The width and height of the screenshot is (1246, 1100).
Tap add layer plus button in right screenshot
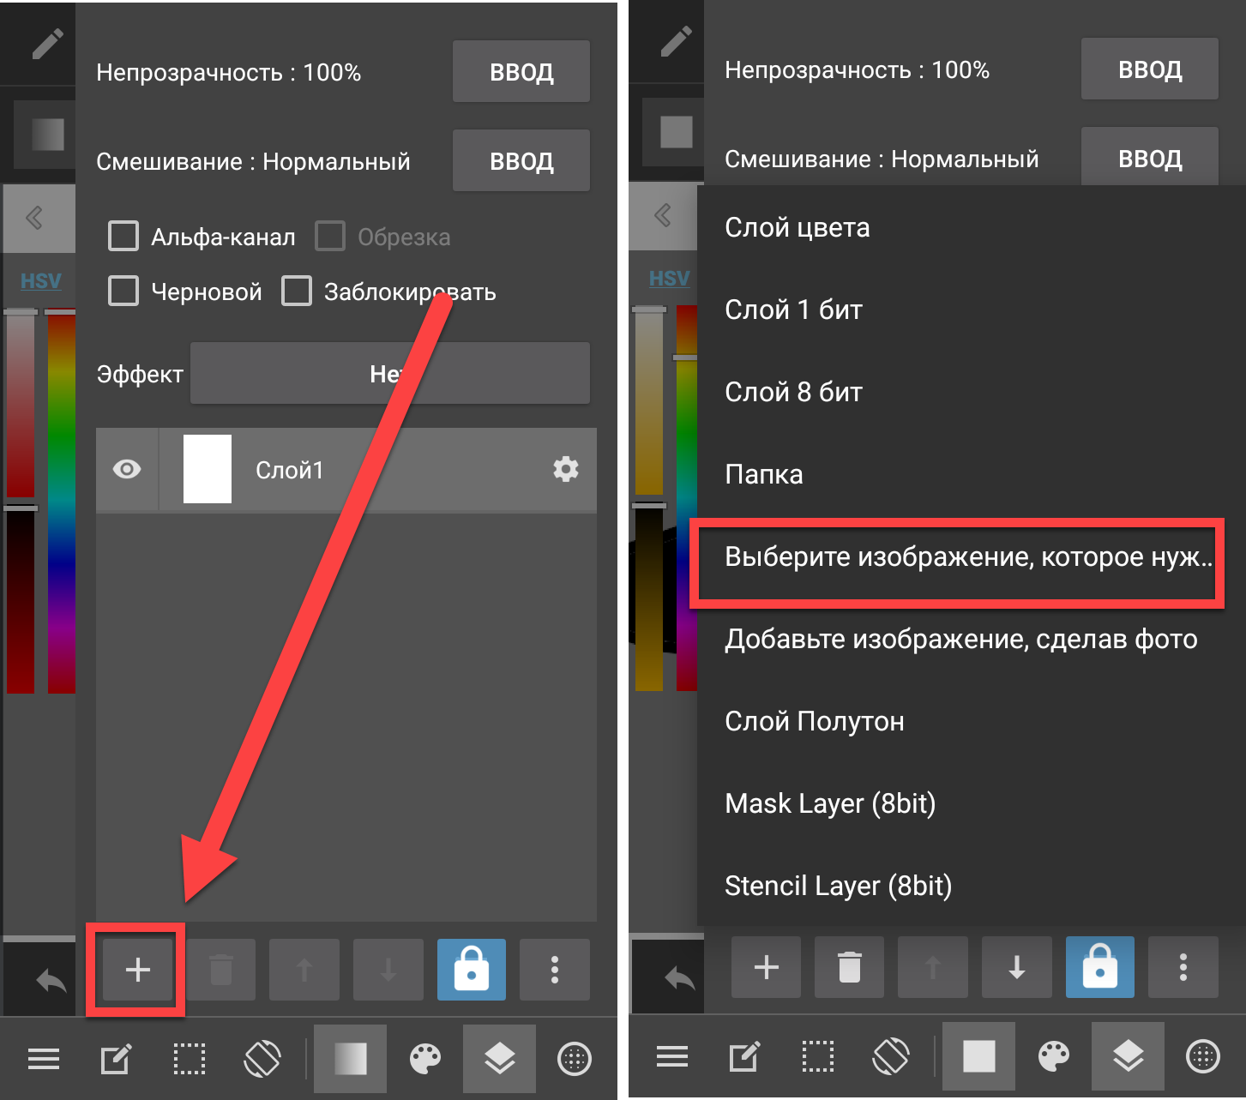[766, 967]
